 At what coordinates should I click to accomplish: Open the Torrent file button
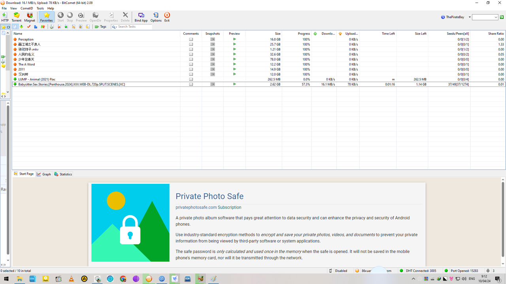coord(17,17)
